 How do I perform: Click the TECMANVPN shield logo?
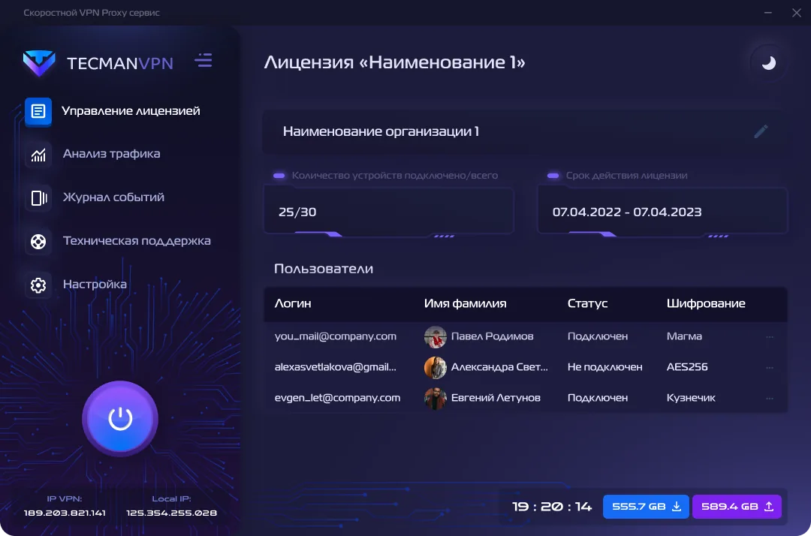coord(39,62)
